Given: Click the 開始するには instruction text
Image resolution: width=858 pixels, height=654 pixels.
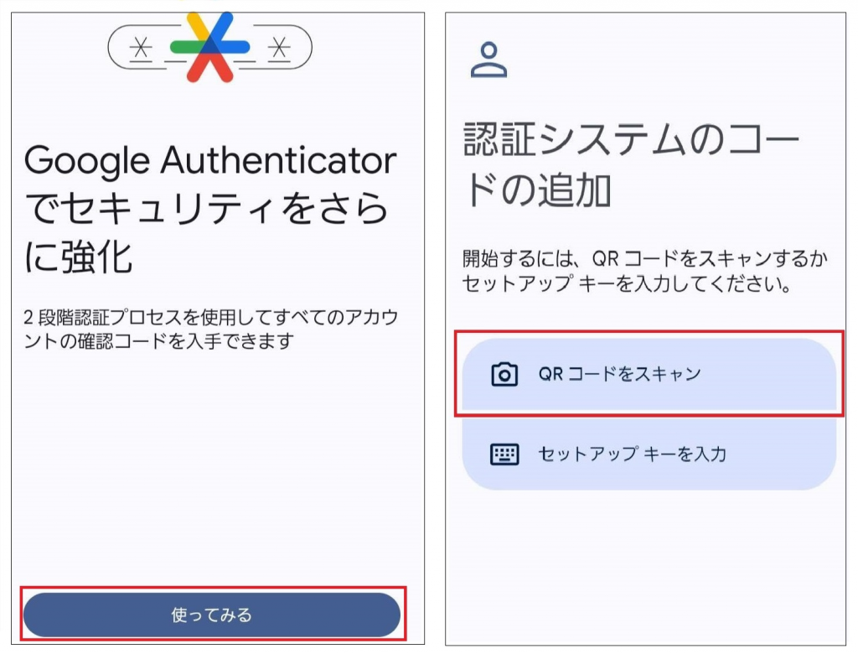Looking at the screenshot, I should point(644,271).
